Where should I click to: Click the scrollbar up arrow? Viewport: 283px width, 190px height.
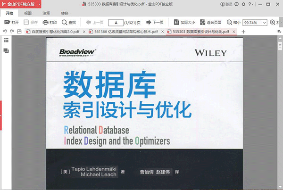coord(280,38)
